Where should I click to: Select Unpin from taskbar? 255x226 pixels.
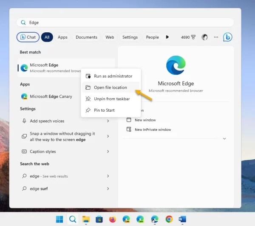pos(111,99)
